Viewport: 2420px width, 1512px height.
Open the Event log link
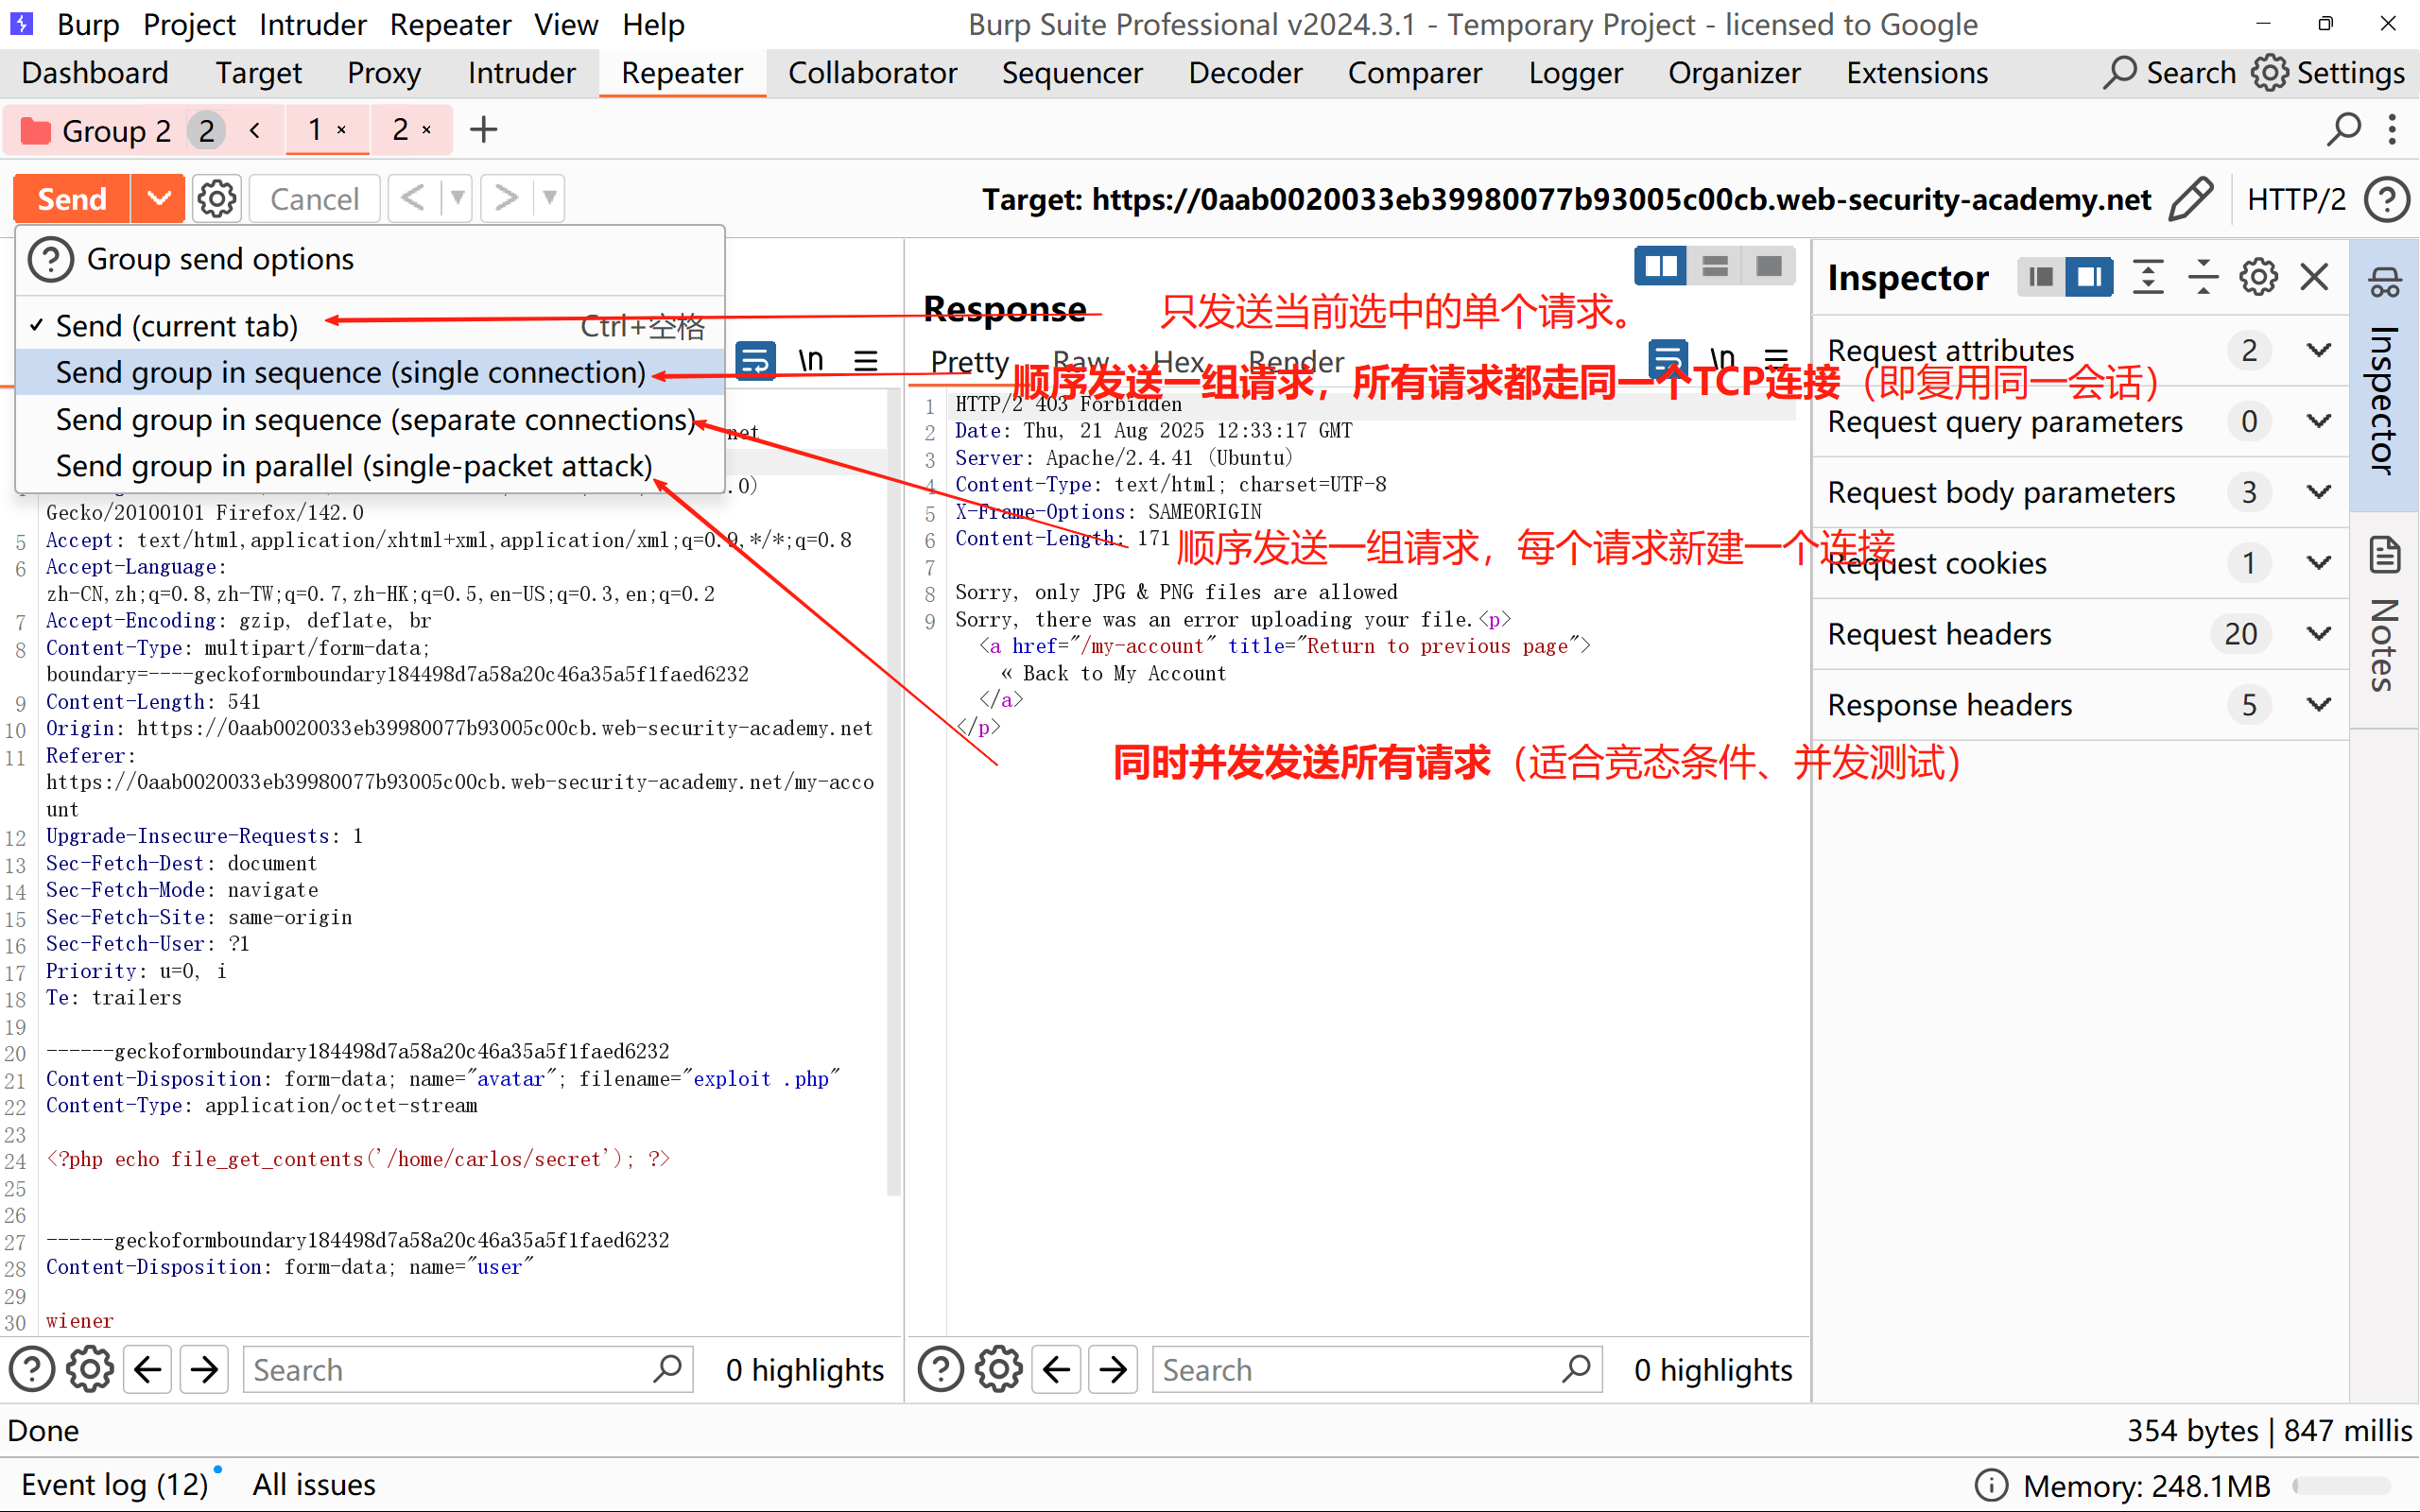click(114, 1484)
